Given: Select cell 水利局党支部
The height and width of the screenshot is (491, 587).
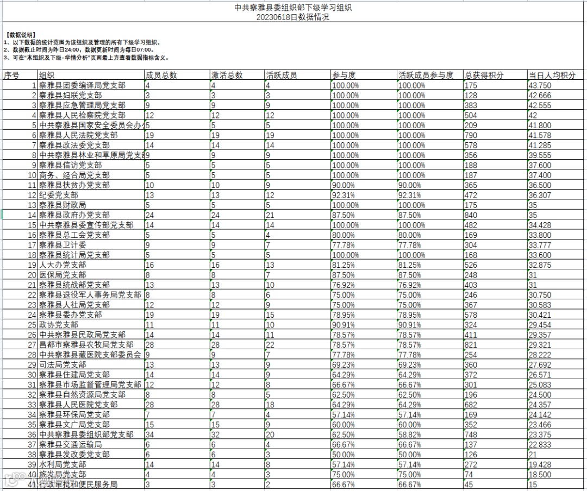Looking at the screenshot, I should tap(91, 464).
